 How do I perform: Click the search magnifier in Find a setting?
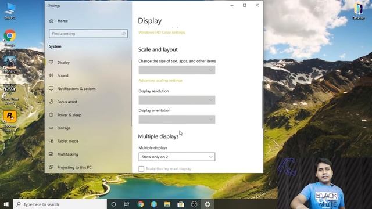point(124,34)
